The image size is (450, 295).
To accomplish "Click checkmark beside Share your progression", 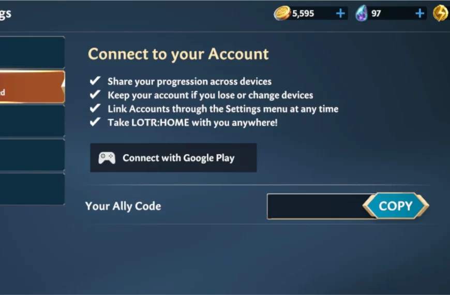I will point(95,81).
